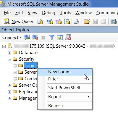Open the Tools menu

click(x=65, y=13)
